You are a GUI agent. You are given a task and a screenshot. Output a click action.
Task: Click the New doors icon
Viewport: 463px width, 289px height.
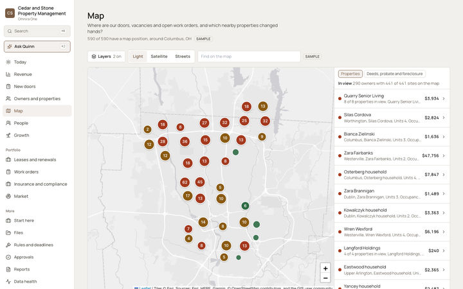point(8,87)
